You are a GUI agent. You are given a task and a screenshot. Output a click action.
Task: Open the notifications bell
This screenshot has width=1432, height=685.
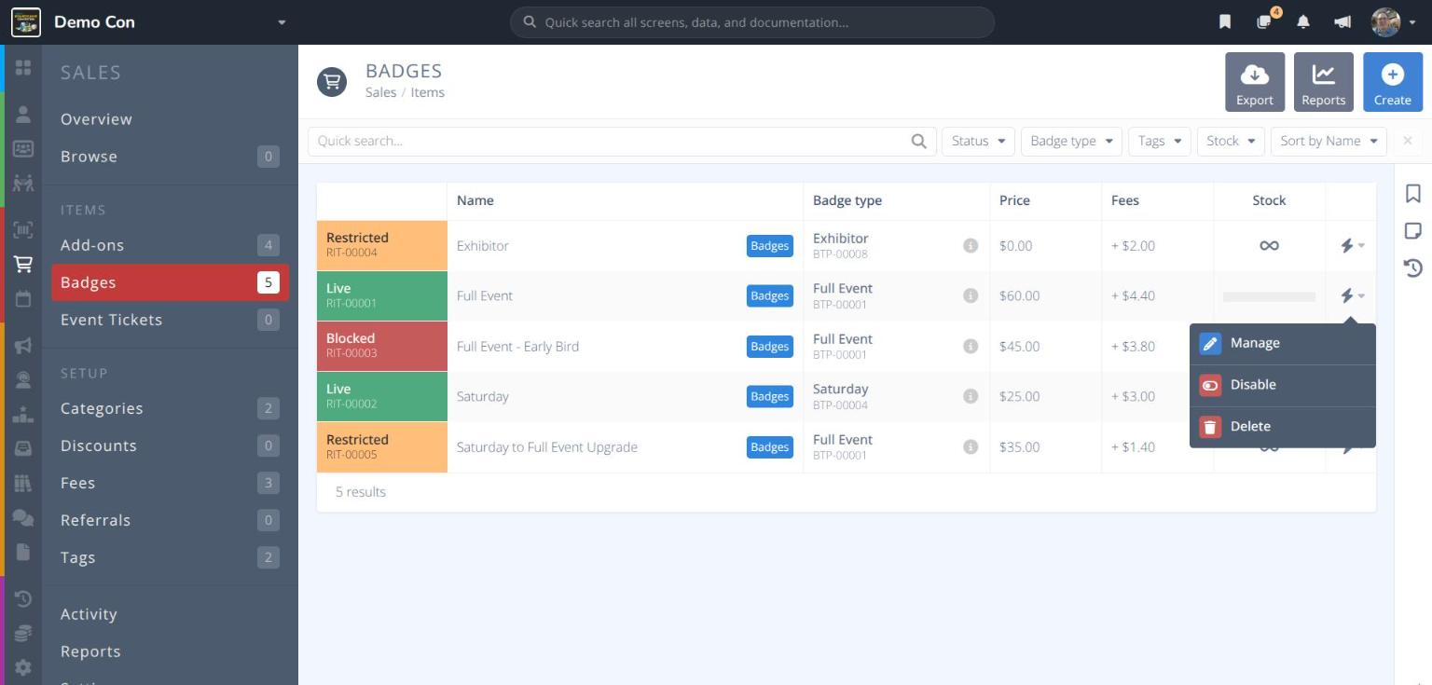(x=1303, y=22)
